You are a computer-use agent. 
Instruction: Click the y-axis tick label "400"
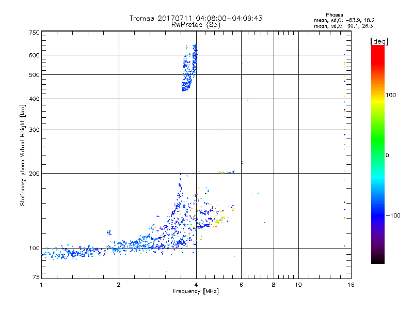point(34,99)
